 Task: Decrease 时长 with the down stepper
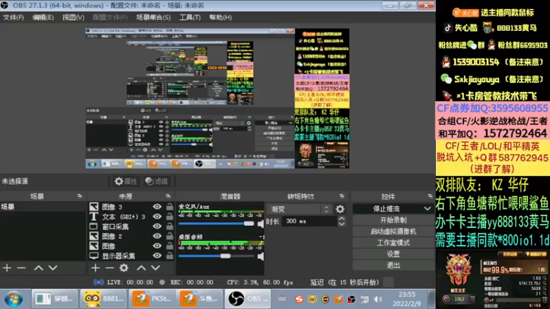(x=341, y=224)
